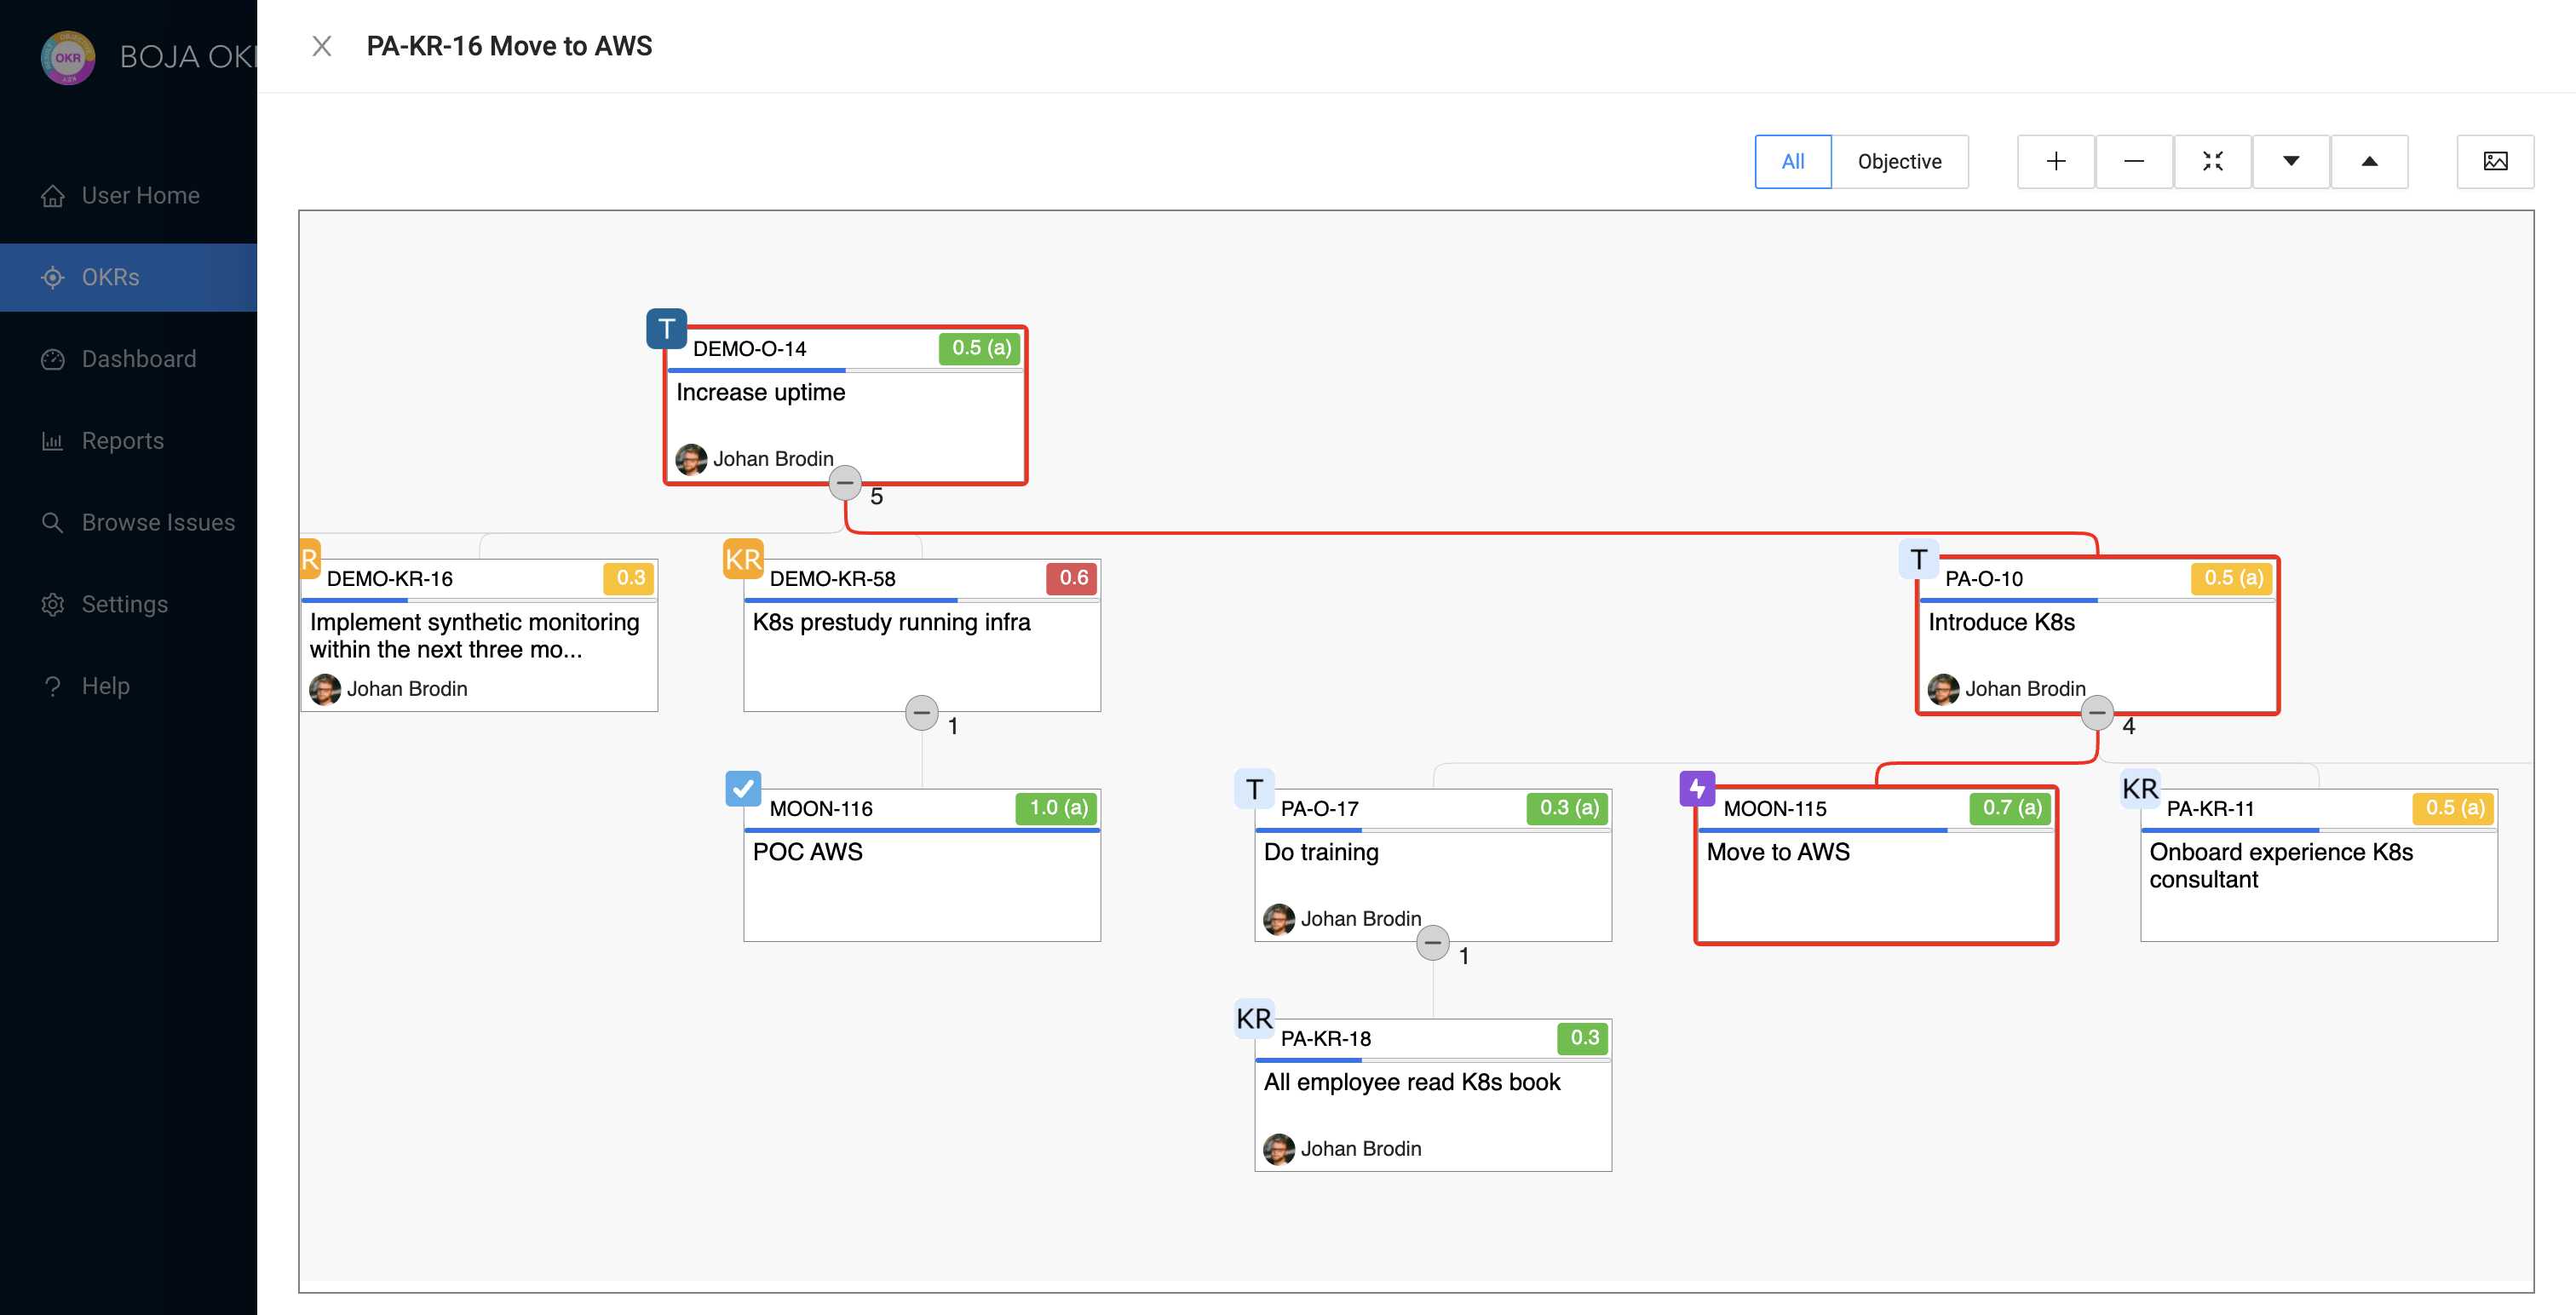Close the PA-KR-16 Move to AWS panel

(321, 46)
